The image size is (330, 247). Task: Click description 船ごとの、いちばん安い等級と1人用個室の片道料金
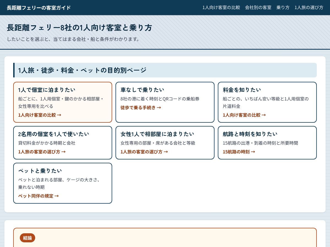(266, 102)
